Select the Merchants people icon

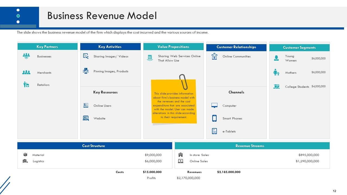pyautogui.click(x=26, y=72)
